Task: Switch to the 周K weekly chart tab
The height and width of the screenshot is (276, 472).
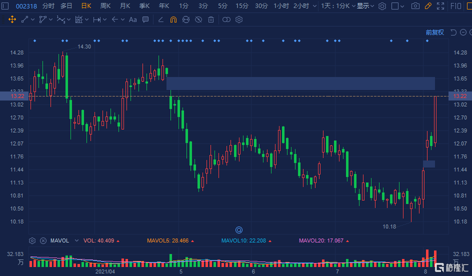Action: coord(105,6)
